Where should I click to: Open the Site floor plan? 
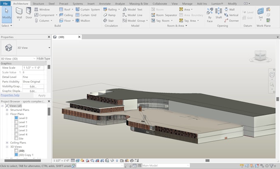[21, 138]
